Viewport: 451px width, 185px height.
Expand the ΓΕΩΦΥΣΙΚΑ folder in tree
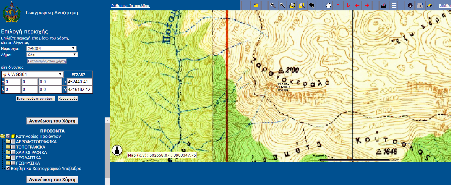(x=8, y=163)
